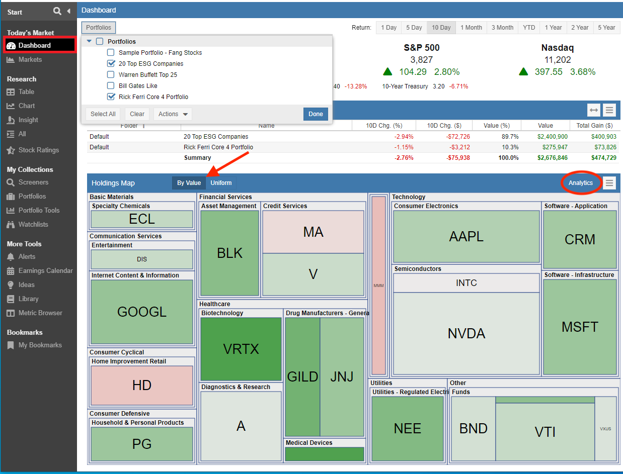Check Warren Buffett Top 25
The width and height of the screenshot is (623, 474).
[x=111, y=75]
